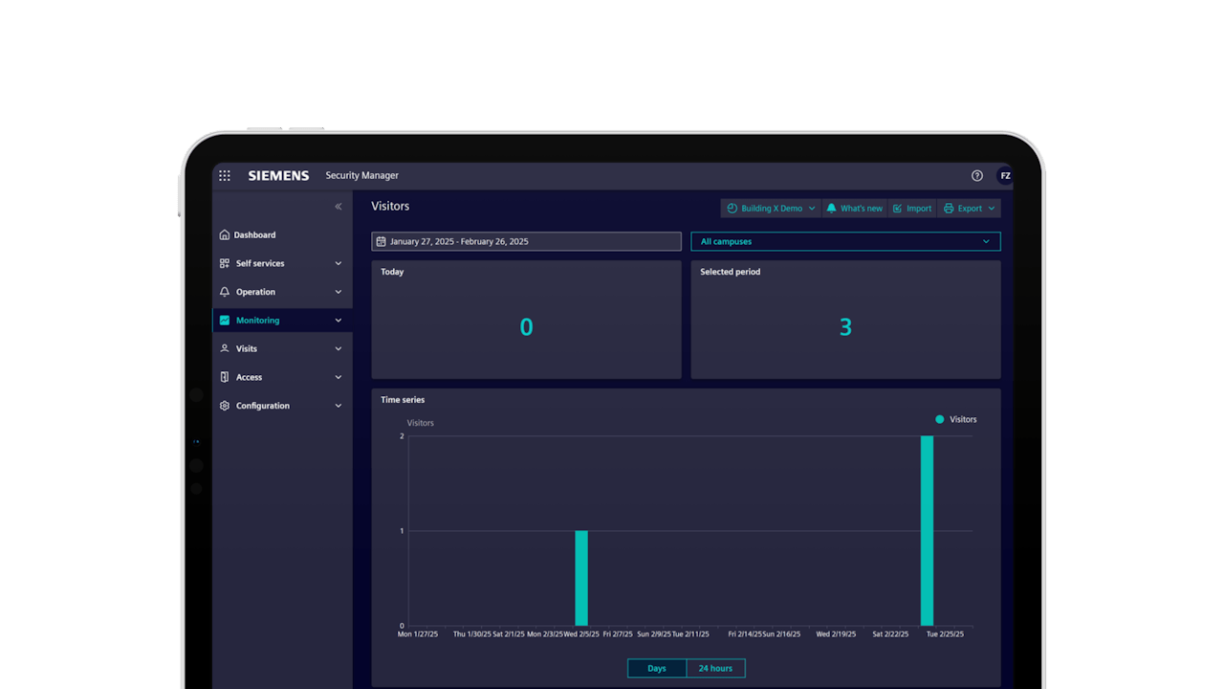This screenshot has height=689, width=1224.
Task: Expand the Export dropdown
Action: click(x=969, y=208)
